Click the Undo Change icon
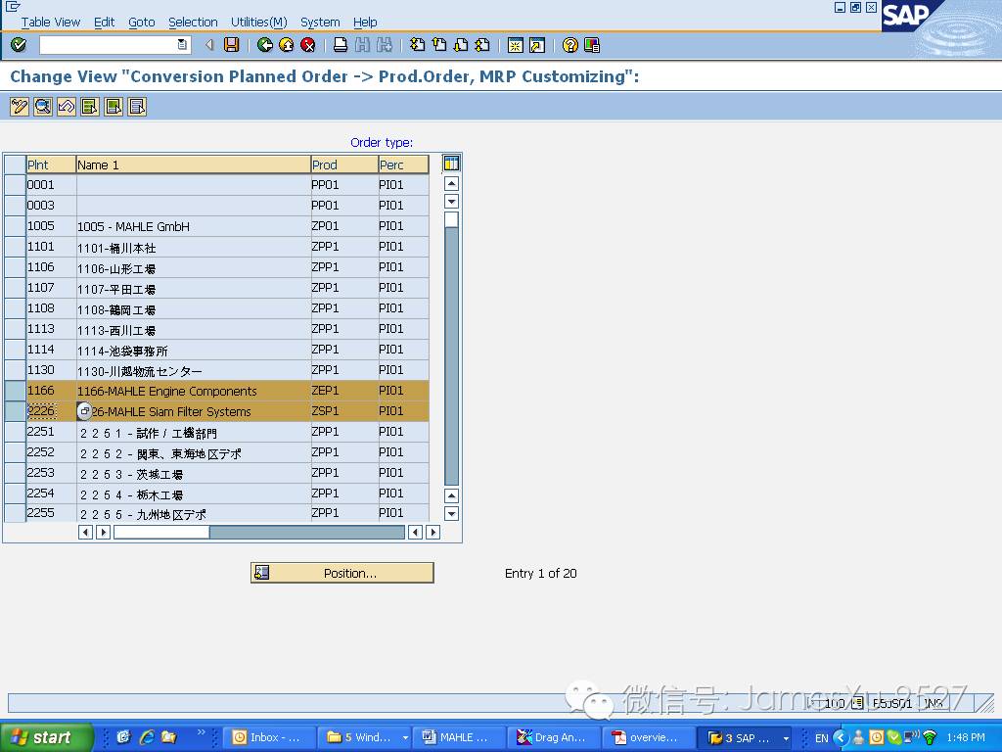1002x752 pixels. [67, 106]
